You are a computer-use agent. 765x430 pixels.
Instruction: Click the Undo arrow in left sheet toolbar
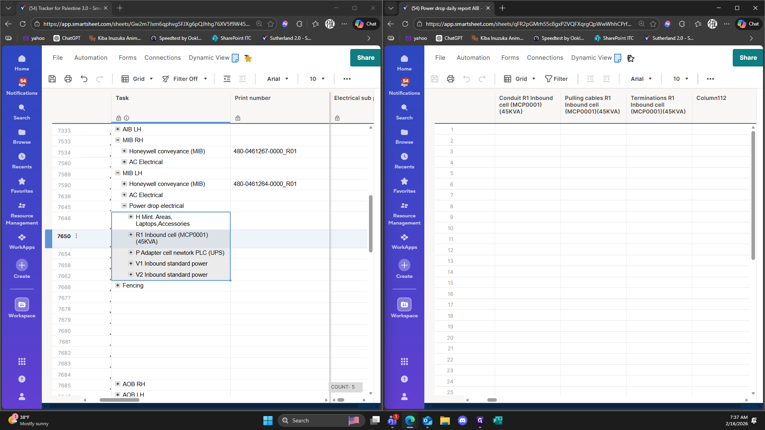[84, 79]
